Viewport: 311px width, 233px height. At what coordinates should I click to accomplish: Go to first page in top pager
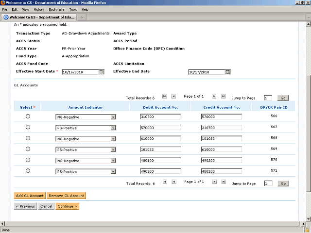coord(165,97)
